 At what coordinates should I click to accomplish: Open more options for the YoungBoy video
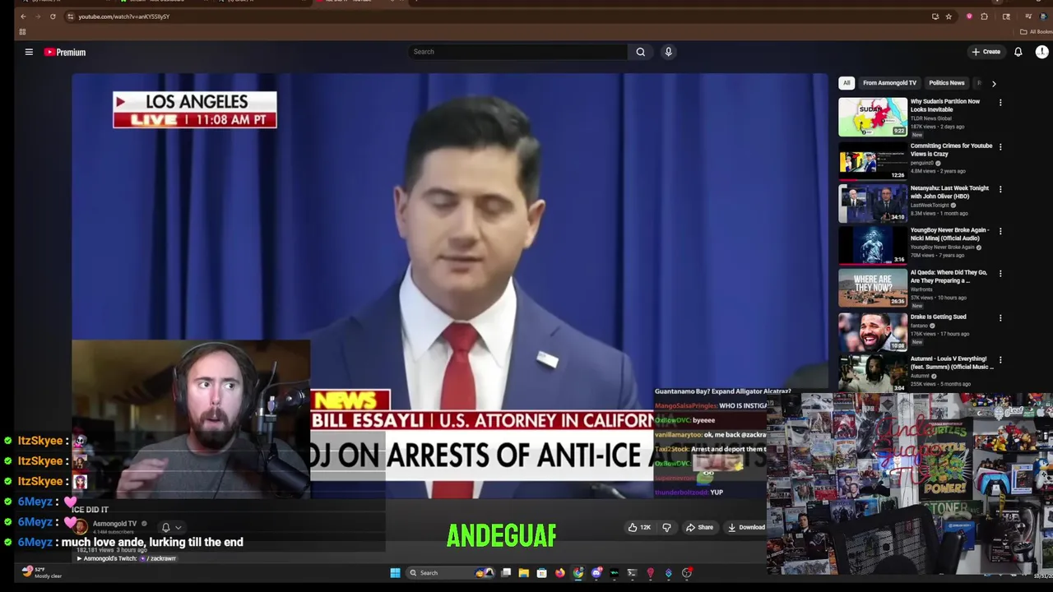click(1000, 232)
